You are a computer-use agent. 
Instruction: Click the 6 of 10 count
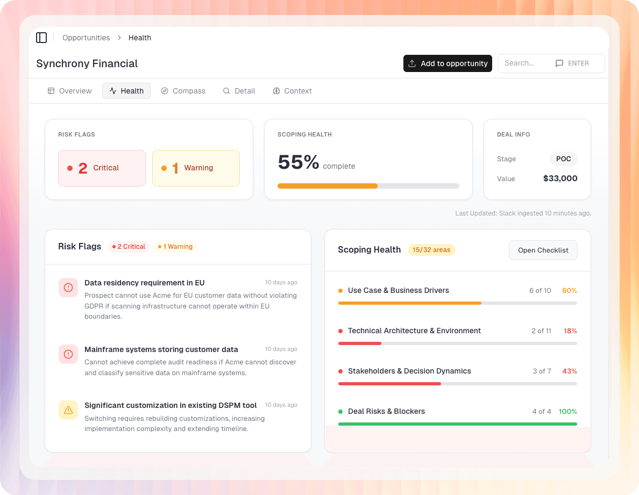540,291
